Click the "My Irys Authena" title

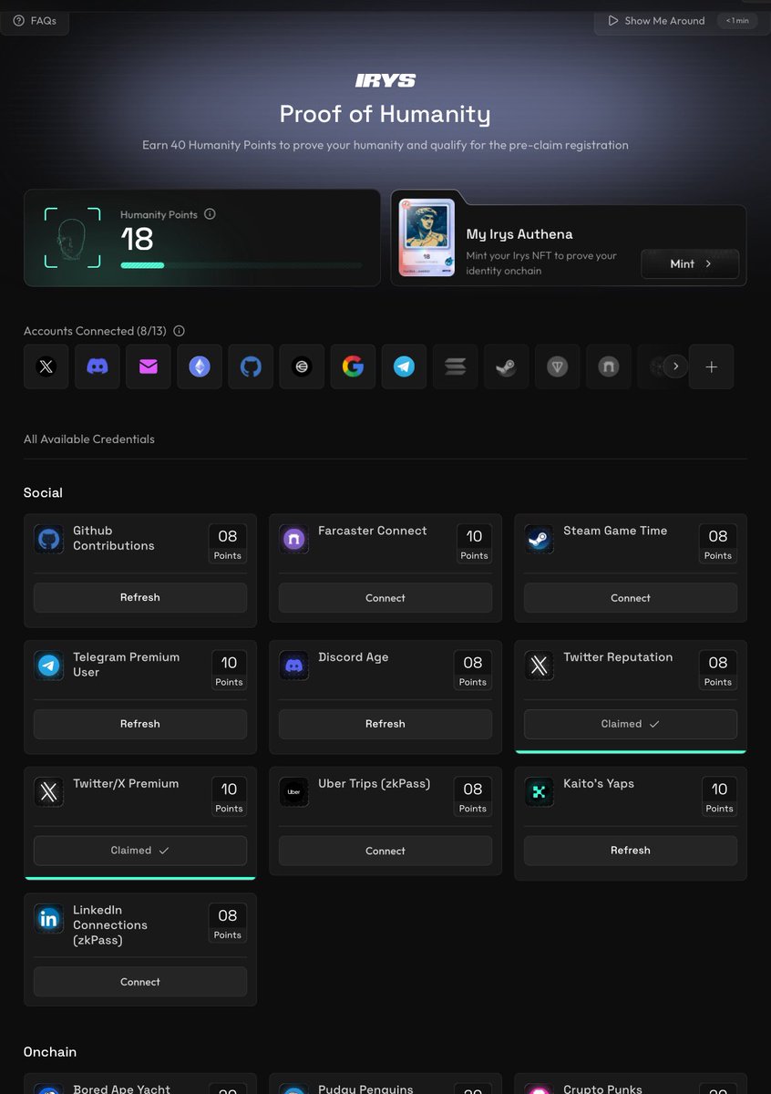tap(519, 234)
